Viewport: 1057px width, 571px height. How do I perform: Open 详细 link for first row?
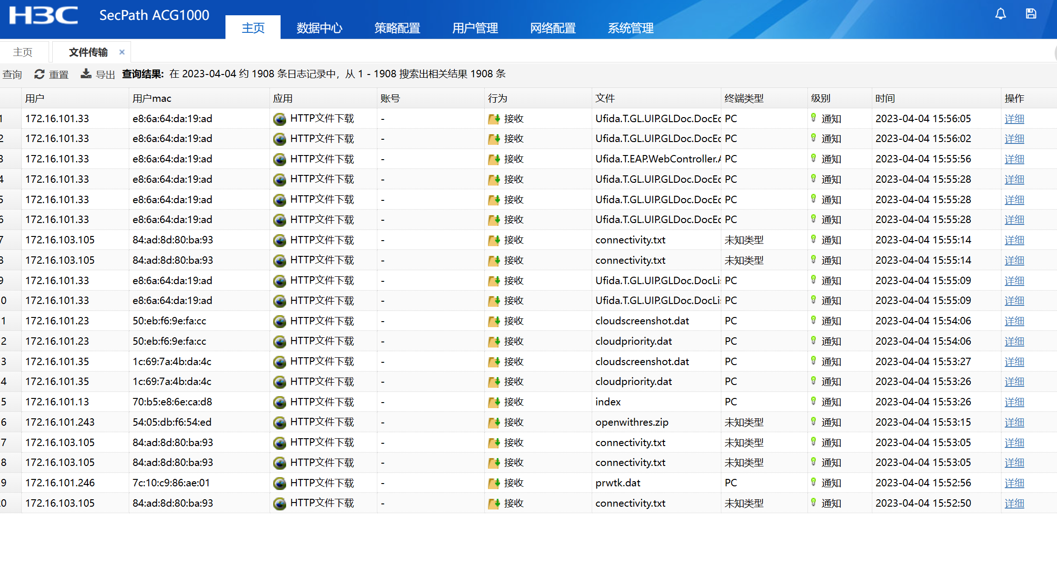coord(1014,119)
